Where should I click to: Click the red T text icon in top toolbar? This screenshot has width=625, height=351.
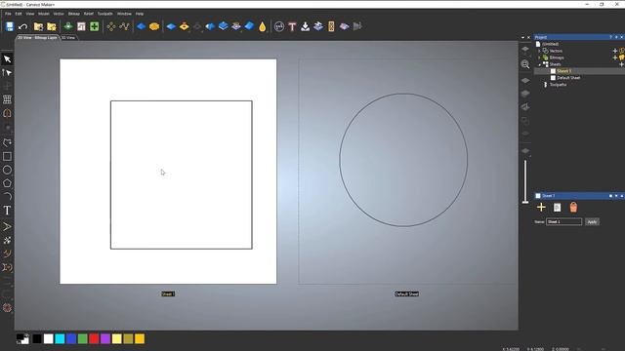(292, 26)
